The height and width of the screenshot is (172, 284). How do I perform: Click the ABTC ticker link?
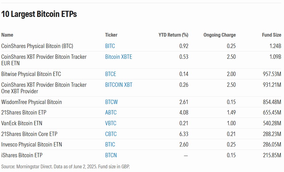(x=111, y=113)
